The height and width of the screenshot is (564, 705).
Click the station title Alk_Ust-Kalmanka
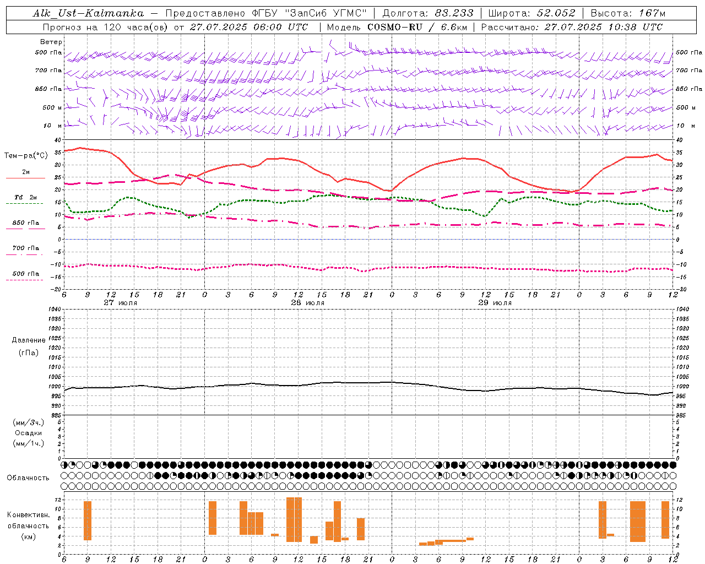tap(88, 13)
